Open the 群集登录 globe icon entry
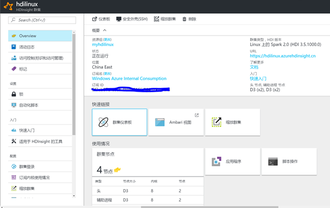This screenshot has width=330, height=208. 14,167
